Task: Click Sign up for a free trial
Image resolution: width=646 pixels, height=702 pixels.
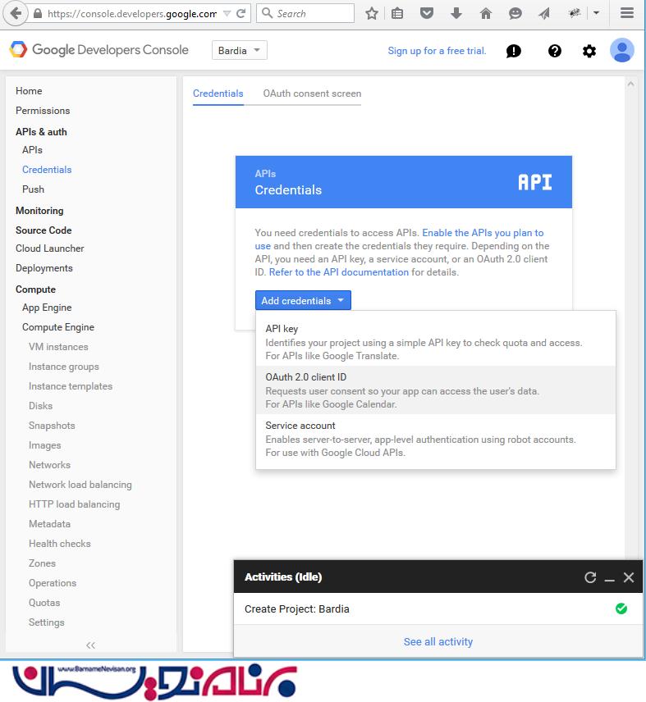Action: (x=437, y=51)
